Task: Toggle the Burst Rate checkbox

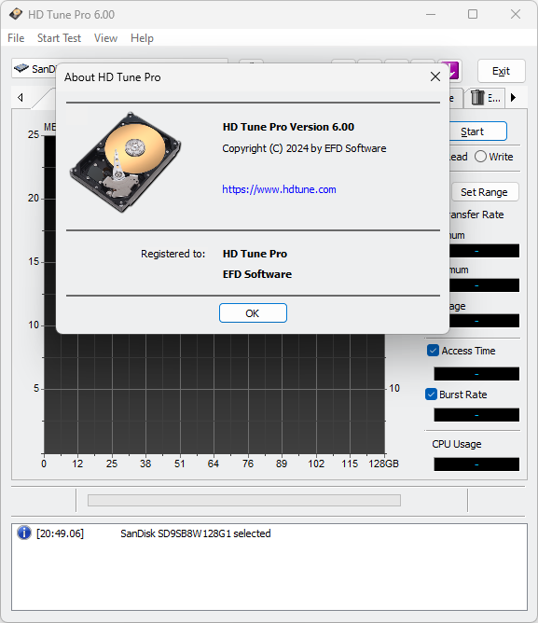Action: pyautogui.click(x=431, y=395)
